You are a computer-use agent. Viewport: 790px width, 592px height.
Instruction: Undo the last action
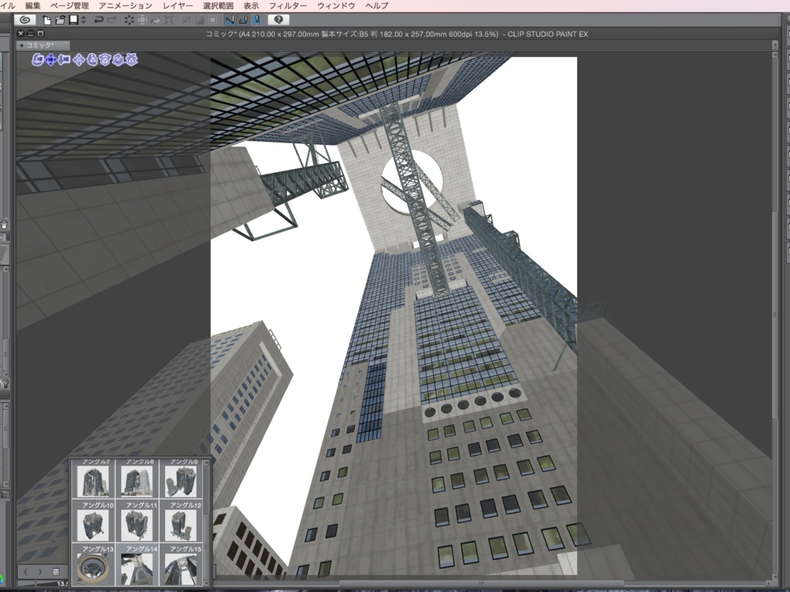click(x=98, y=20)
